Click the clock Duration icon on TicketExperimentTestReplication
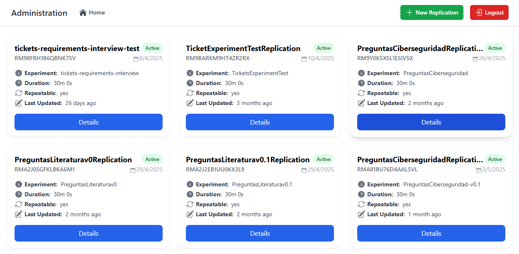This screenshot has height=254, width=519. click(x=190, y=83)
